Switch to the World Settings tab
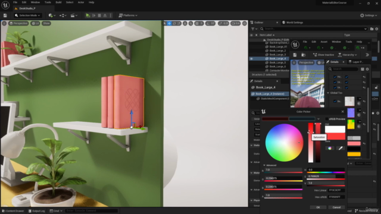381x214 pixels. pos(292,23)
